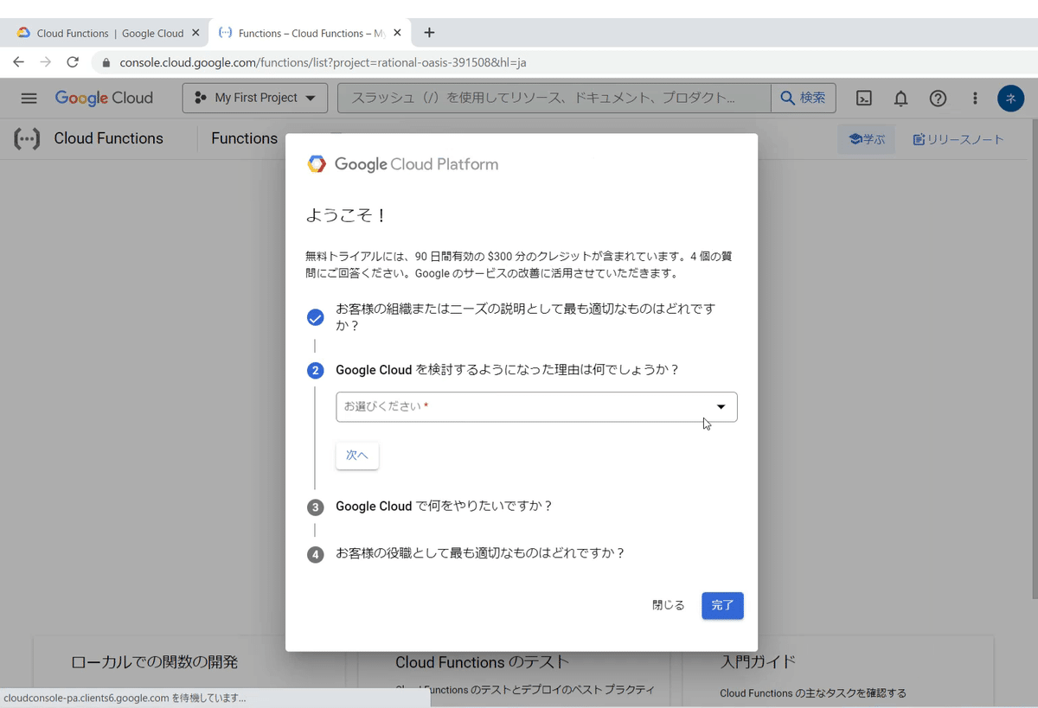The width and height of the screenshot is (1038, 708).
Task: Activate Cloud Shell terminal icon
Action: [x=864, y=98]
